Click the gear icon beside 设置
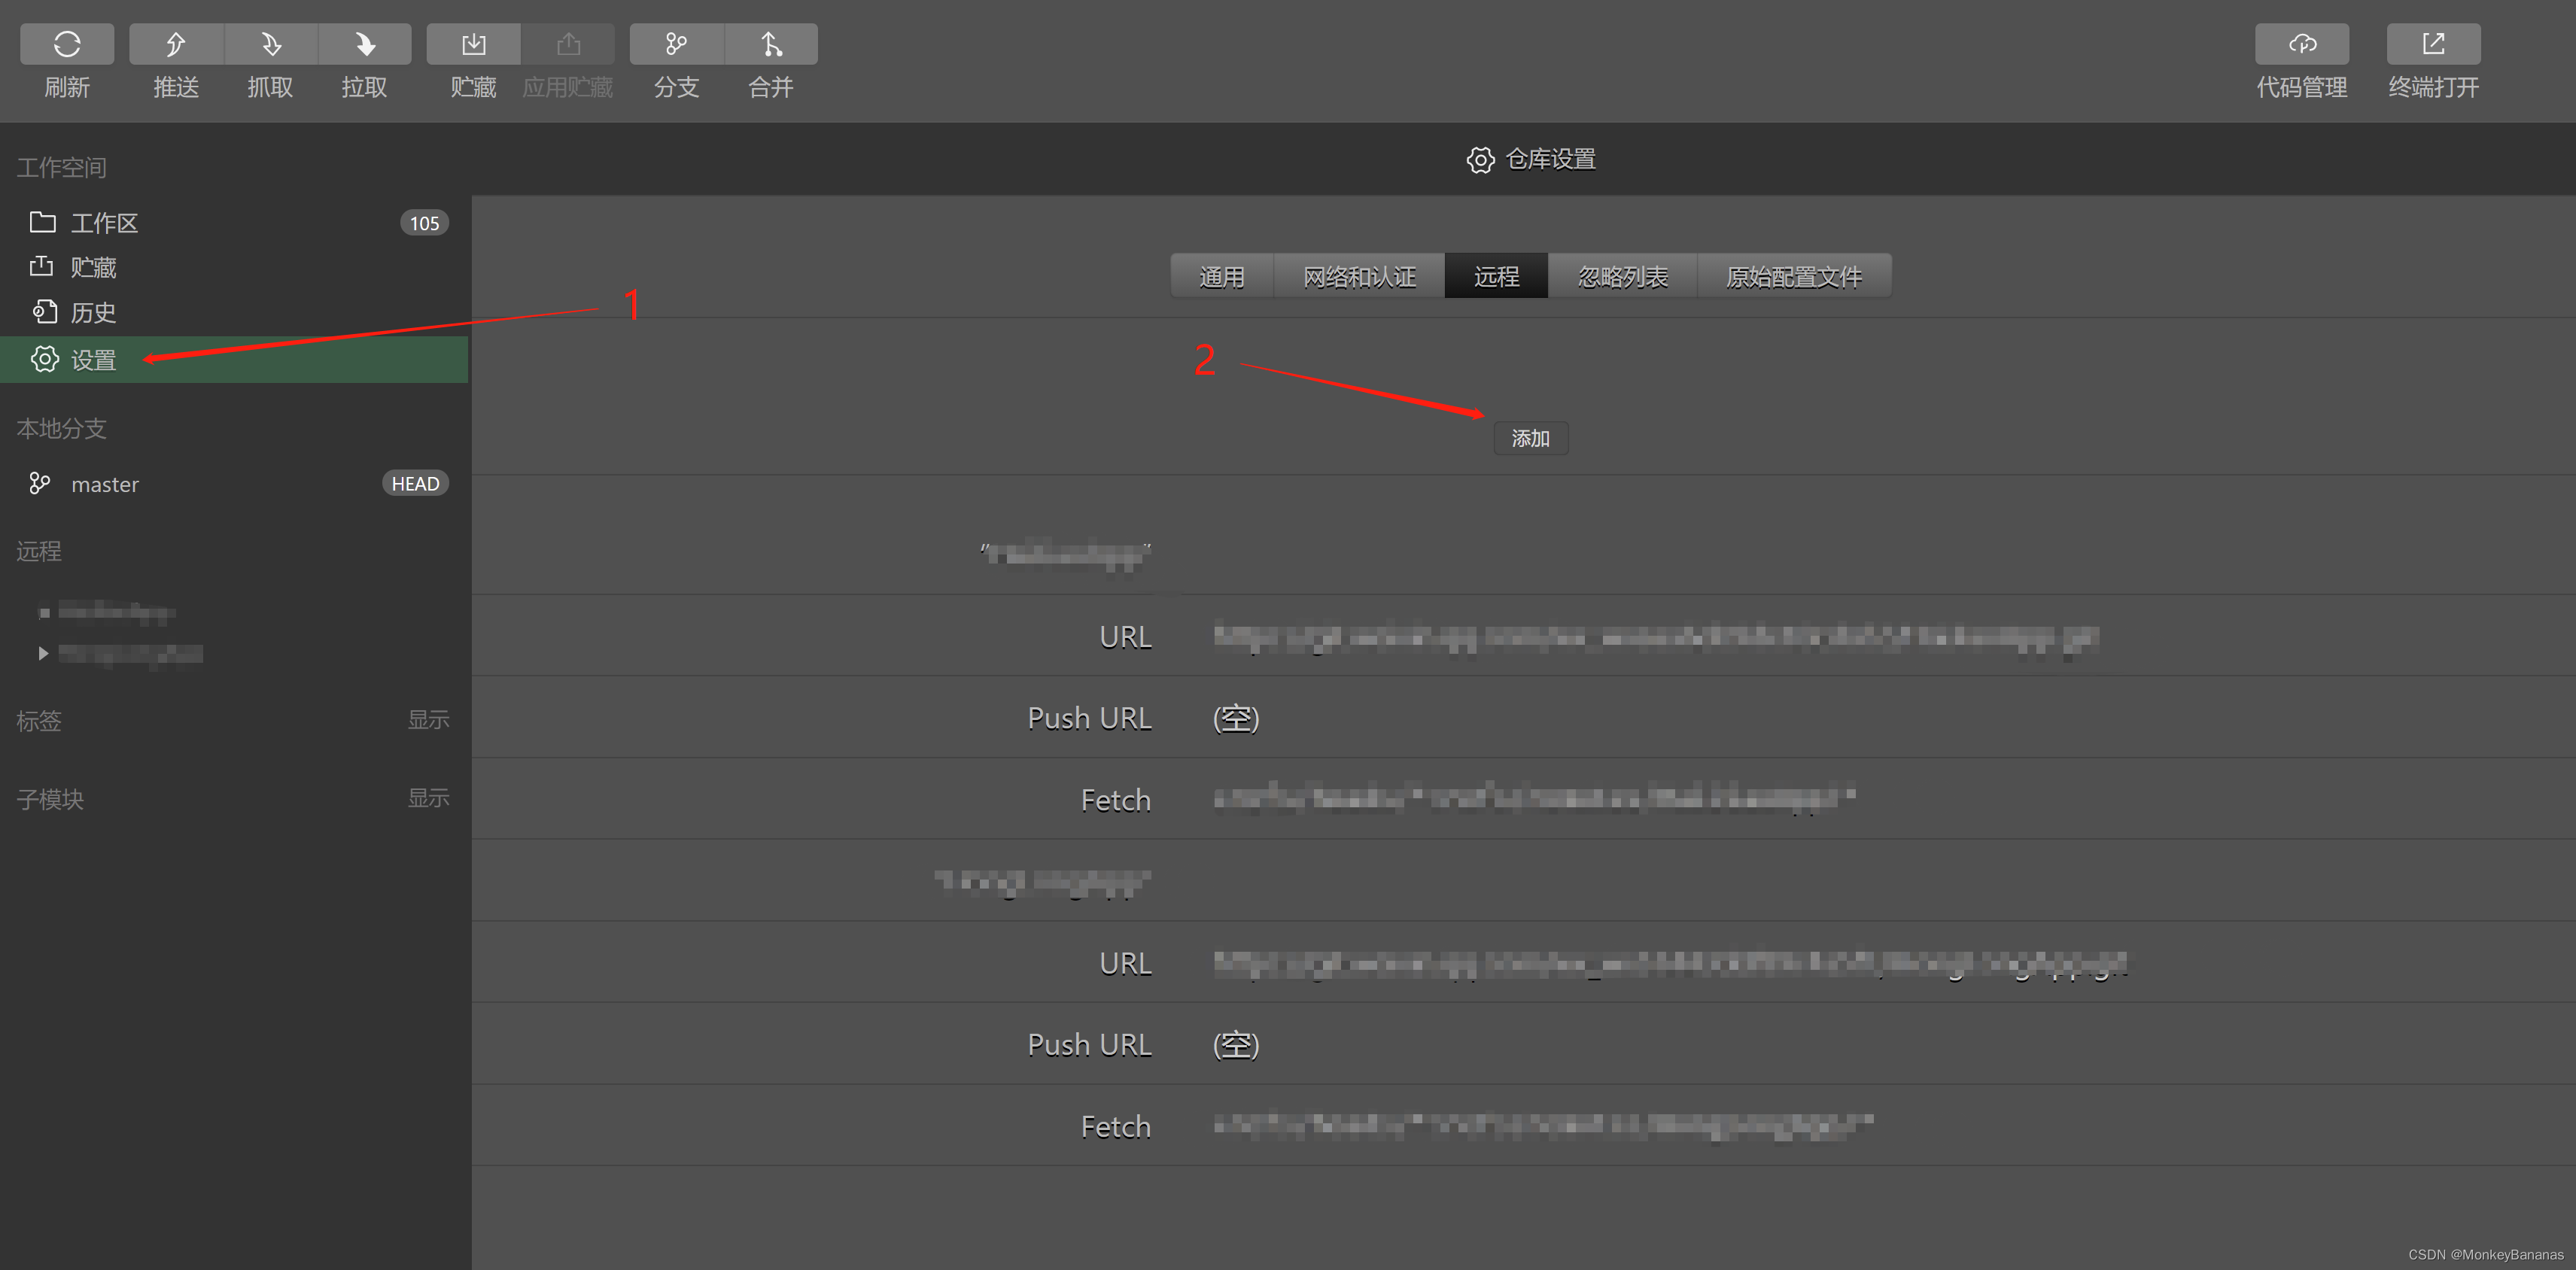2576x1270 pixels. (x=44, y=359)
